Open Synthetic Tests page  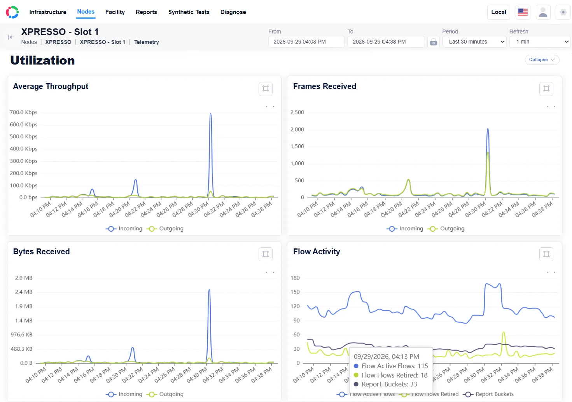click(189, 12)
